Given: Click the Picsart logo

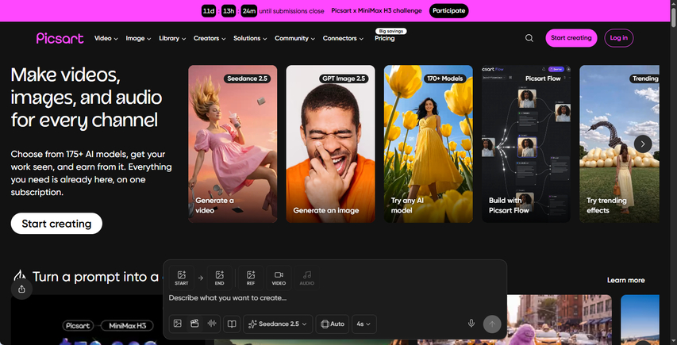Looking at the screenshot, I should click(60, 38).
